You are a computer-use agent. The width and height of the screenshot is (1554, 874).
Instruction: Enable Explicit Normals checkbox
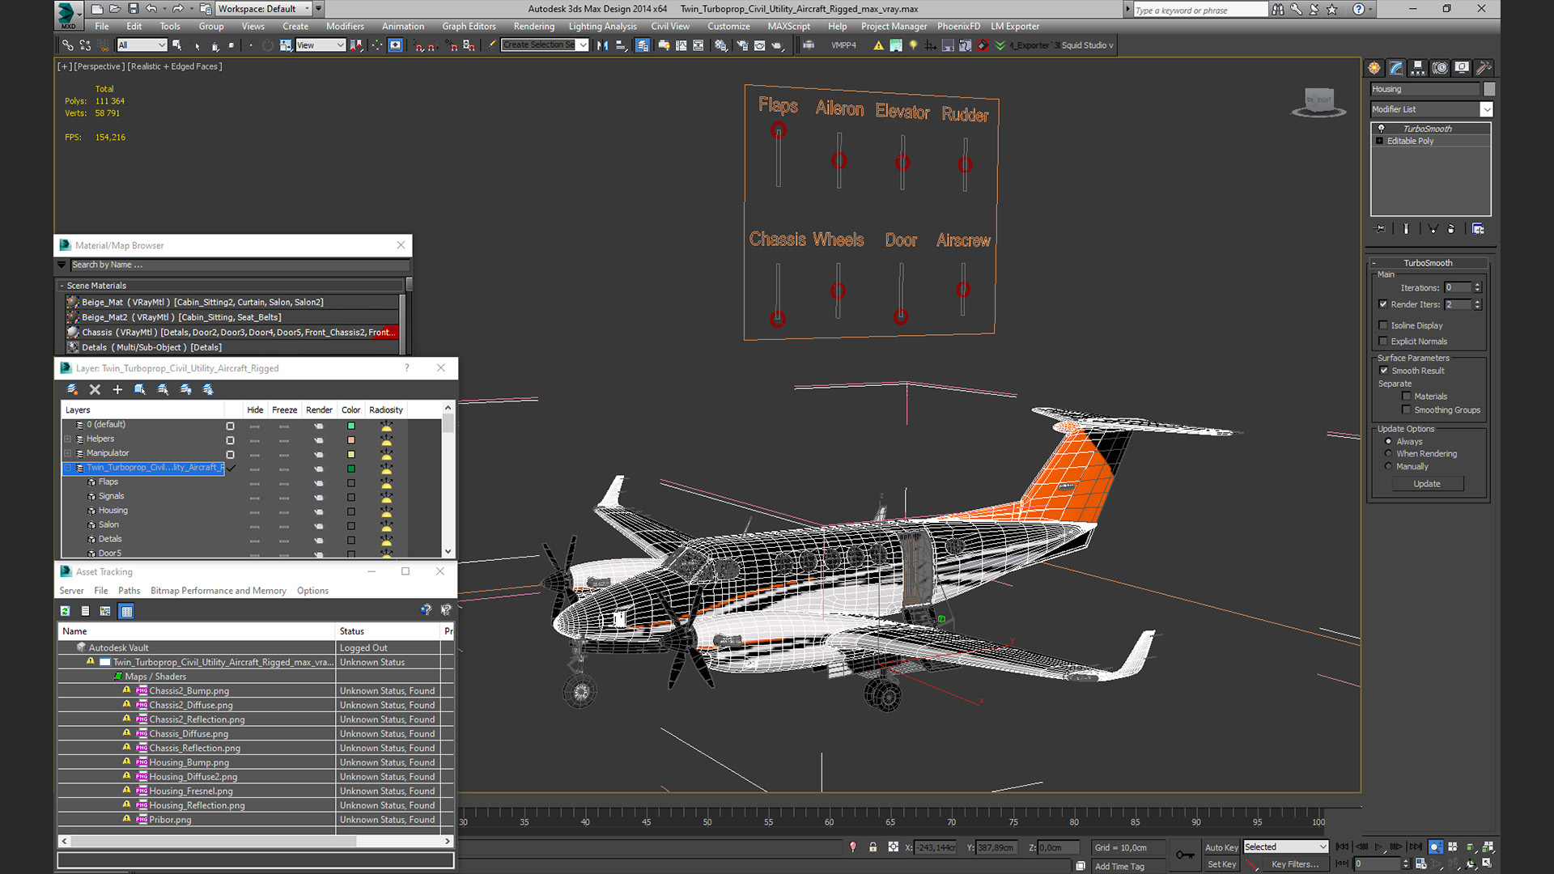tap(1383, 342)
